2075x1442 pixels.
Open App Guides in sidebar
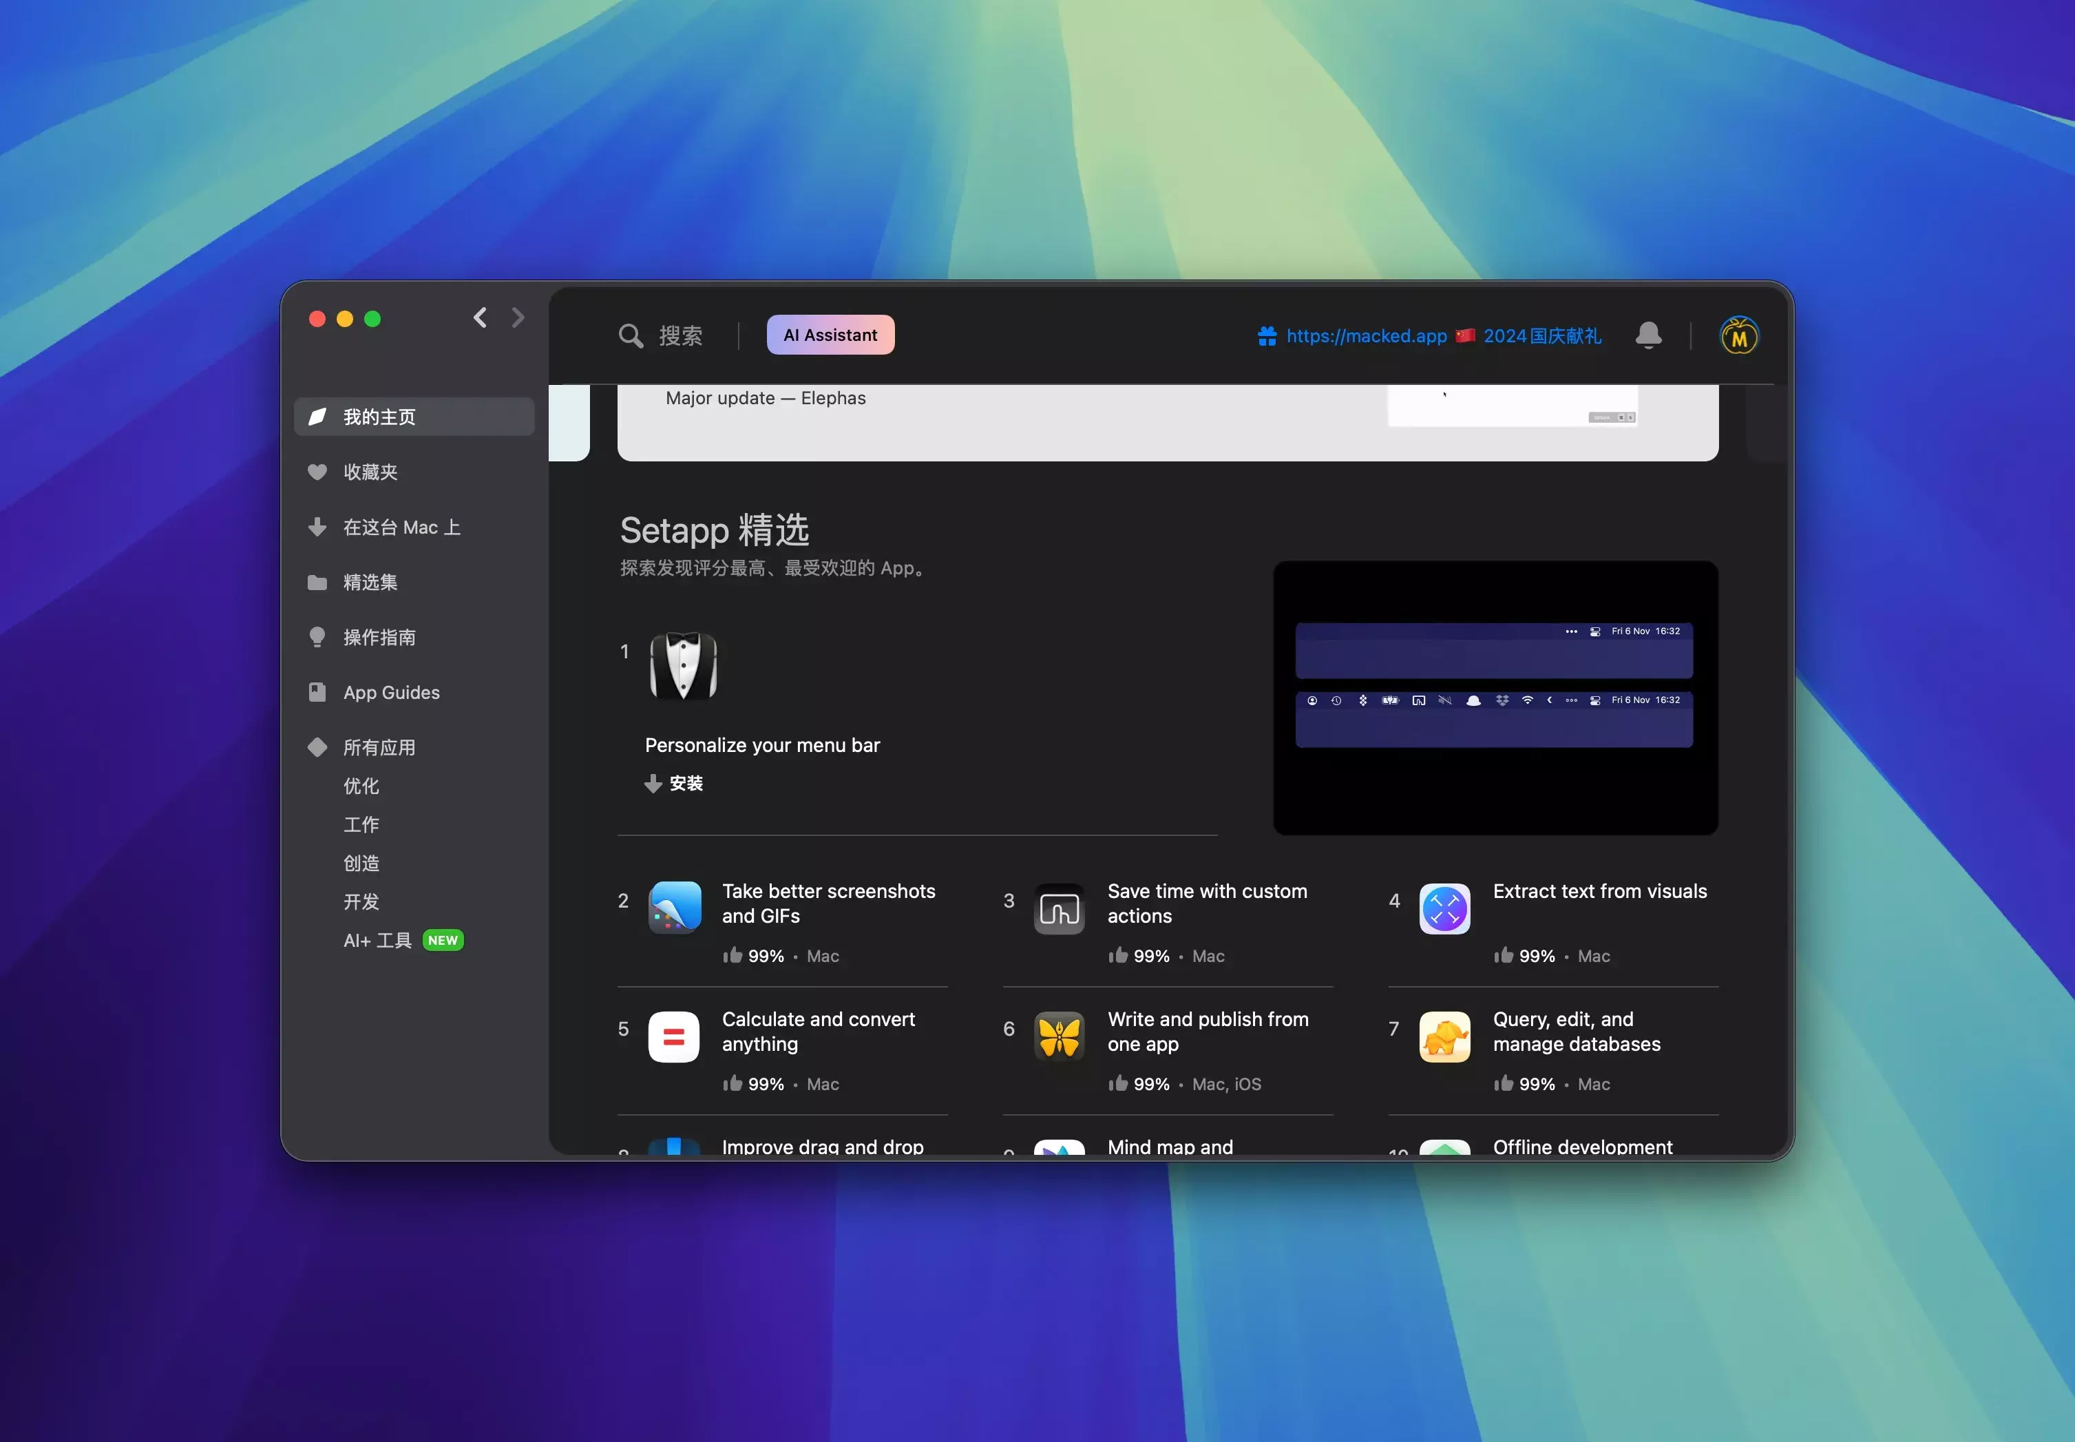tap(390, 692)
